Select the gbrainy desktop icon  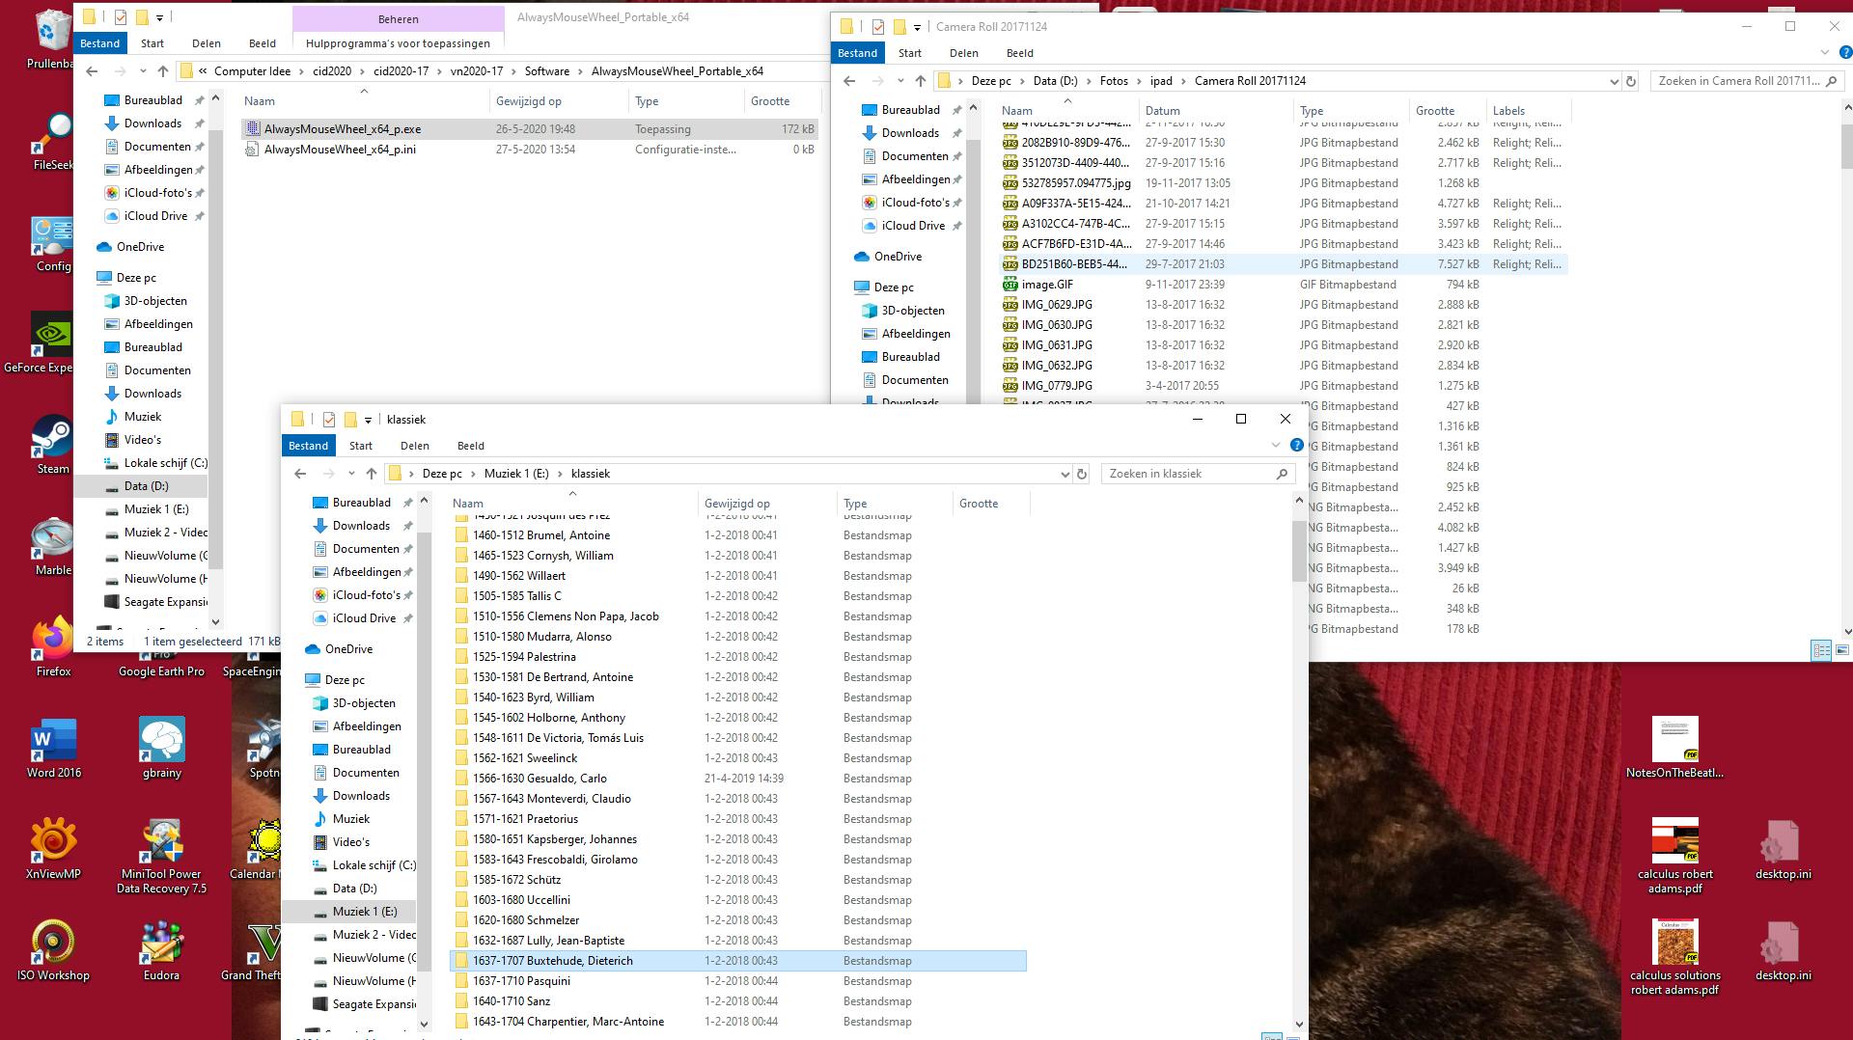(162, 748)
